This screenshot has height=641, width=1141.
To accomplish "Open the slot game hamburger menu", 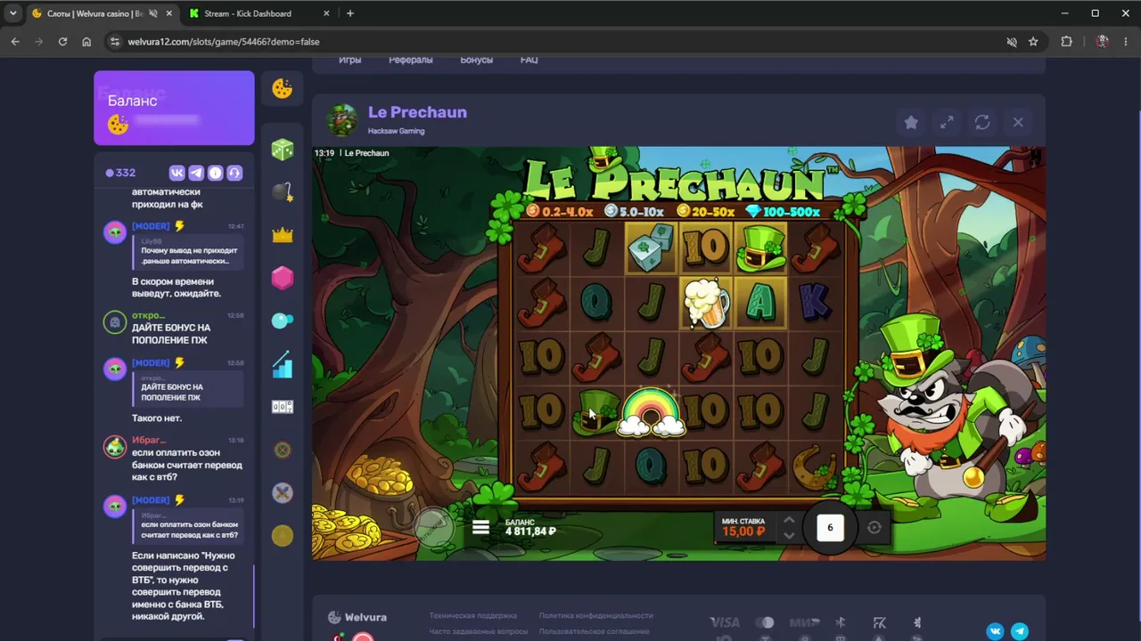I will click(480, 528).
